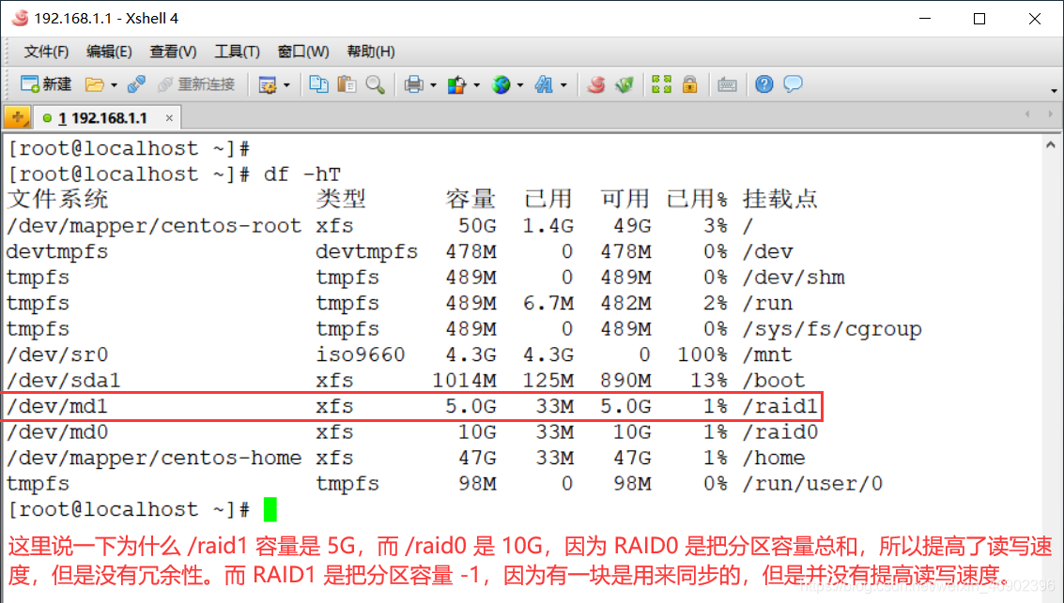Open the 查看(V) menu
Screen dimensions: 1064x603
(x=173, y=52)
